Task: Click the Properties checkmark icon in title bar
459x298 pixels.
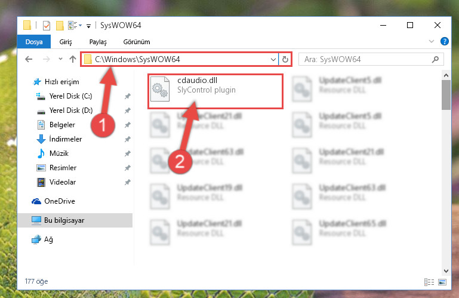Action: [46, 26]
